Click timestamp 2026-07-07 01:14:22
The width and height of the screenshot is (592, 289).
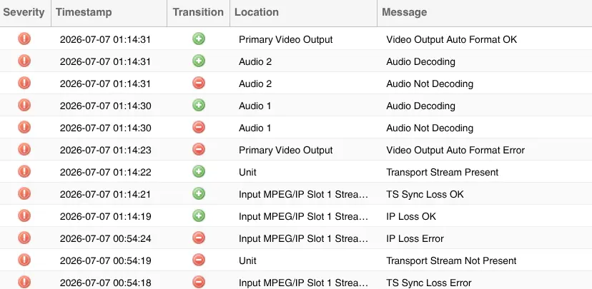tap(105, 172)
